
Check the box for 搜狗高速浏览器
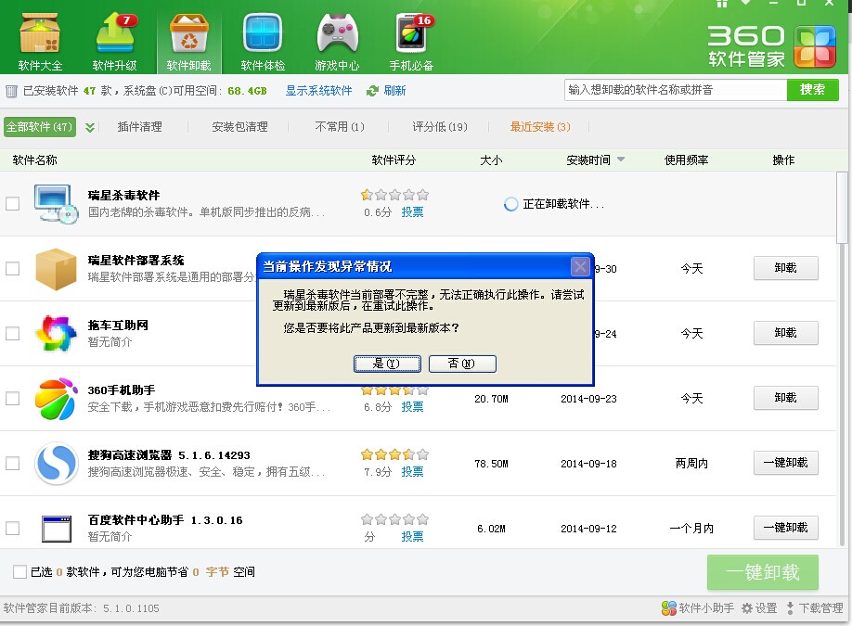[x=12, y=463]
